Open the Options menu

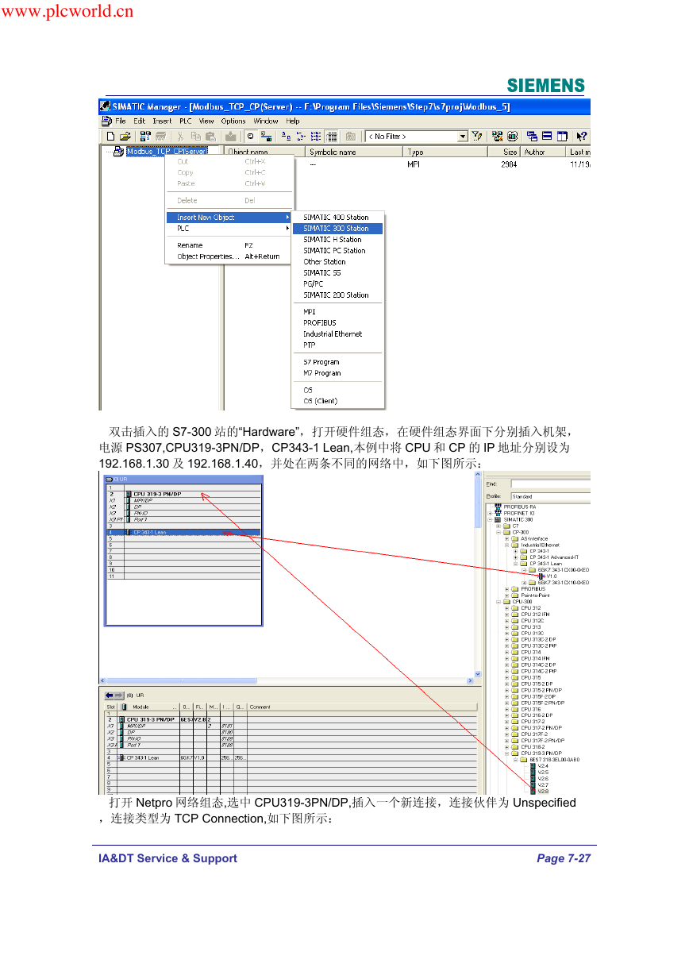click(233, 121)
